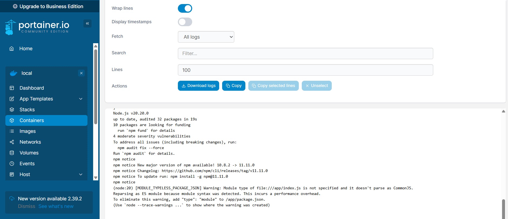This screenshot has width=508, height=219.
Task: Click the sidebar scrollbar down arrow
Action: [96, 178]
